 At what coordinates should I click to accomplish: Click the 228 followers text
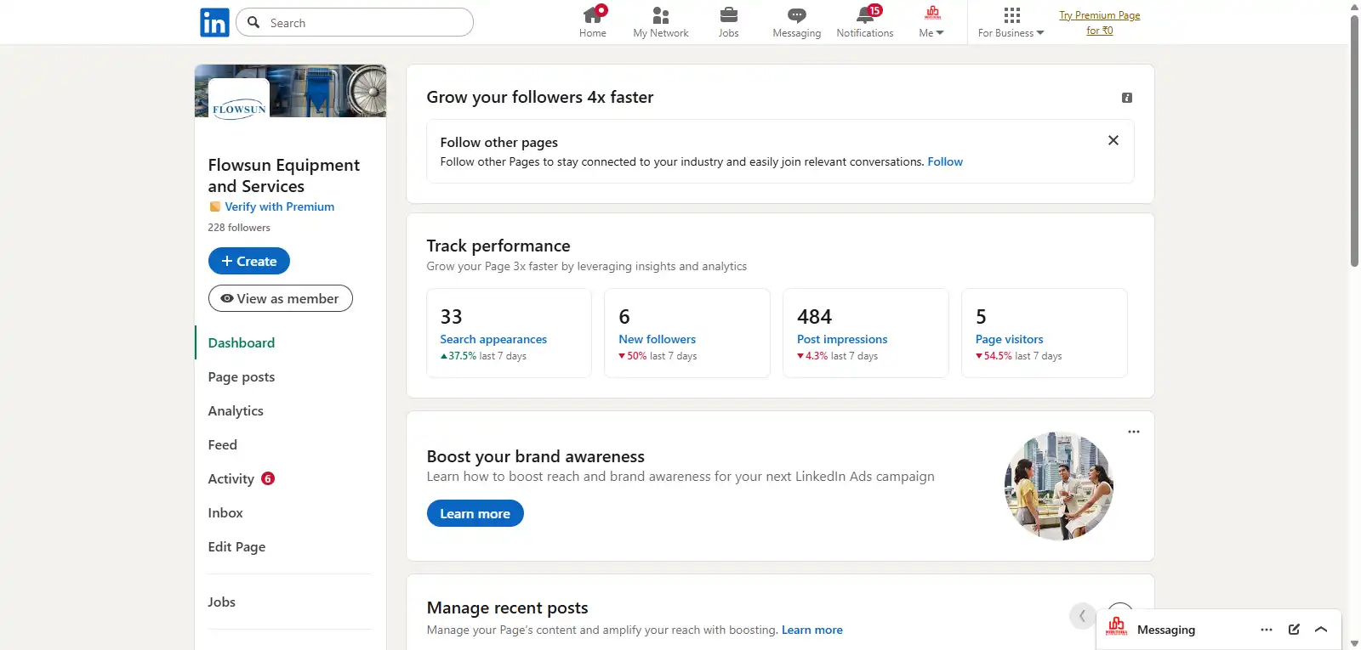click(x=239, y=228)
